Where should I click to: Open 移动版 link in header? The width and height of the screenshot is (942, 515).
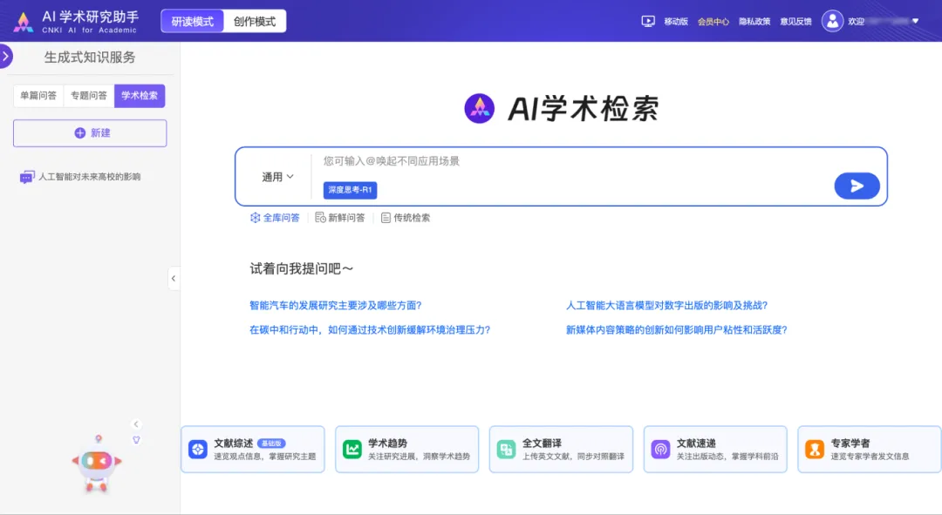[676, 22]
